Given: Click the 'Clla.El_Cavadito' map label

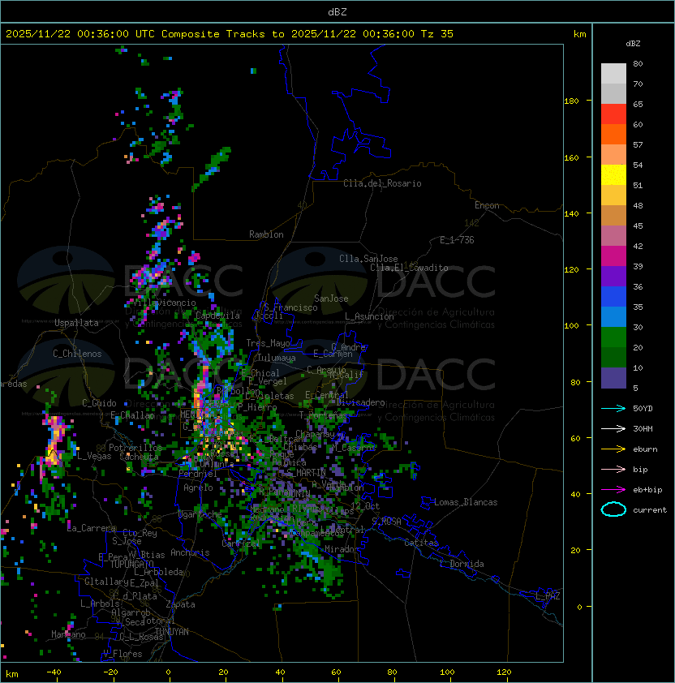Looking at the screenshot, I should coord(409,268).
